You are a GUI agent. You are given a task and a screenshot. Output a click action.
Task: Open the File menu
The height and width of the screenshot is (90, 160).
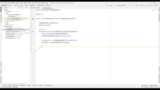point(4,3)
